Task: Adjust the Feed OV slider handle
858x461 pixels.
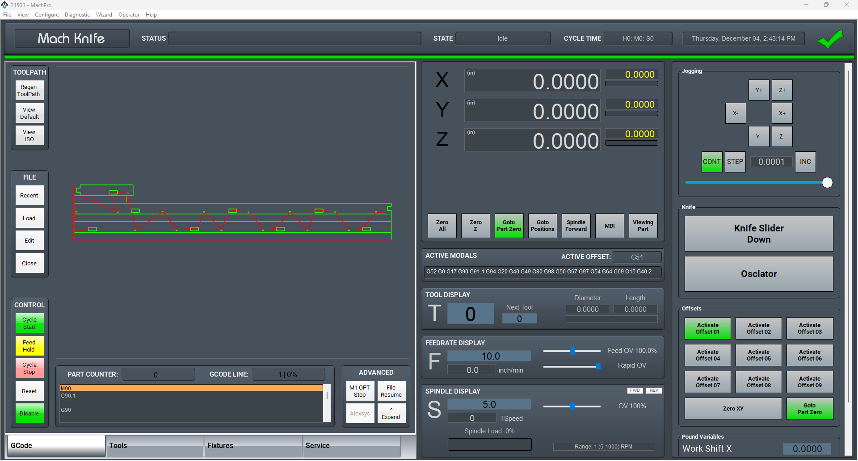Action: click(x=572, y=351)
